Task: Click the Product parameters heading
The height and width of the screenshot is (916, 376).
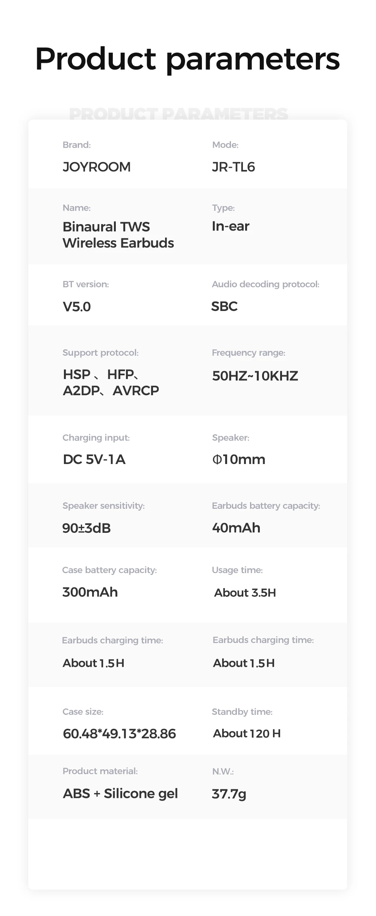Action: (x=188, y=59)
